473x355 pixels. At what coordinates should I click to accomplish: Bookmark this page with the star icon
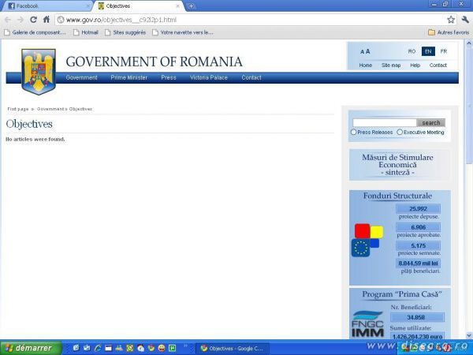tap(451, 19)
